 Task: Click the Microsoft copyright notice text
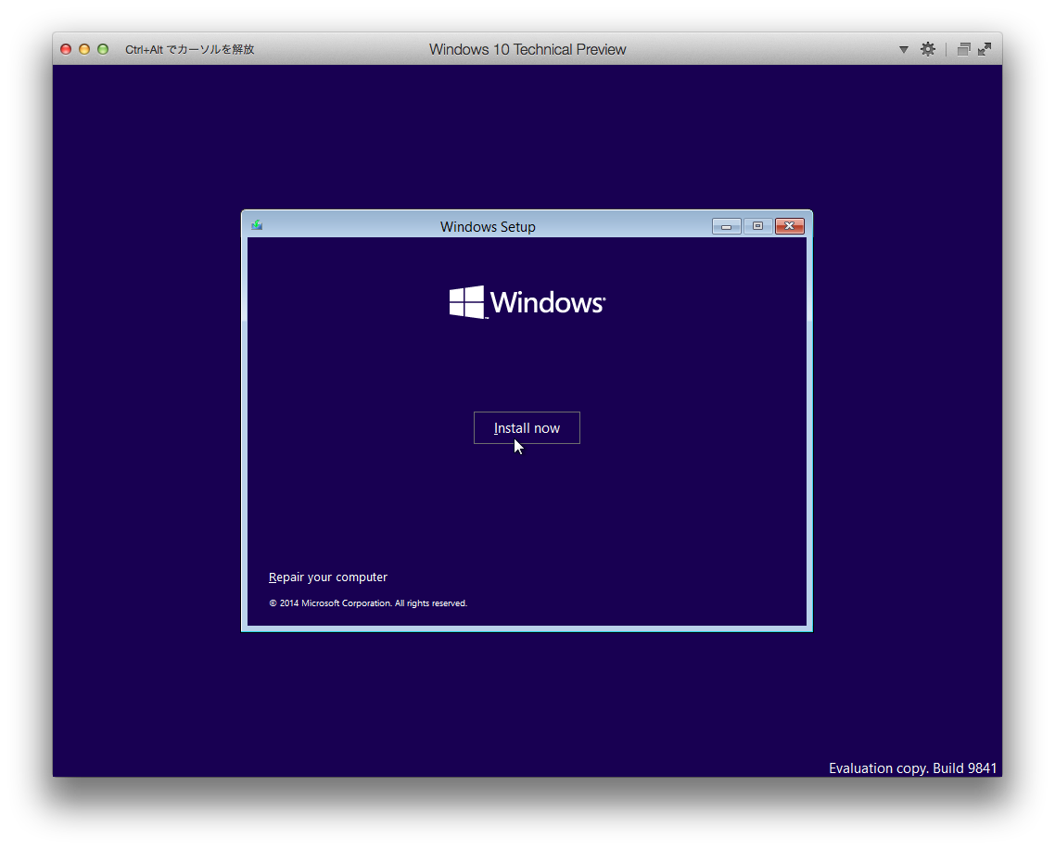pyautogui.click(x=368, y=603)
